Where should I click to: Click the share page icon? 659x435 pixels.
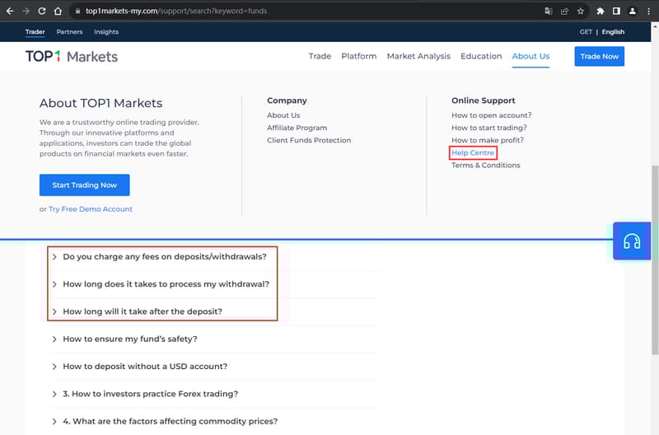pyautogui.click(x=564, y=11)
